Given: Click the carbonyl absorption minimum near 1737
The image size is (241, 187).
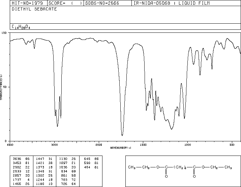Looking at the screenshot, I should [x=122, y=135].
